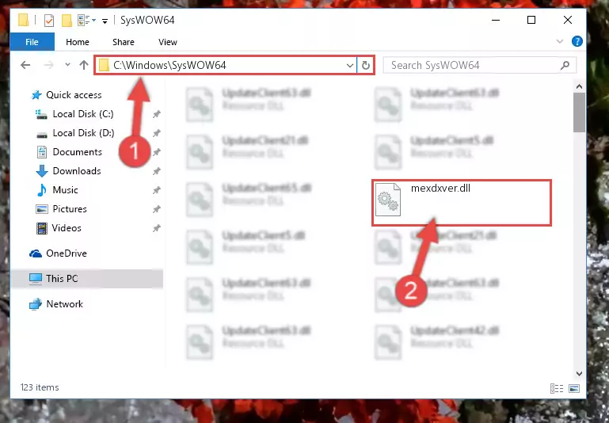Screen dimensions: 609x423
Task: Open Explorer help question mark icon
Action: [577, 41]
